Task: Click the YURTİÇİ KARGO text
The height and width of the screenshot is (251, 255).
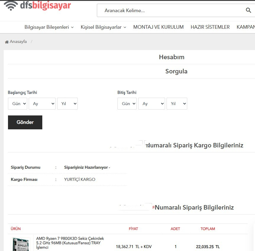Action: click(80, 179)
